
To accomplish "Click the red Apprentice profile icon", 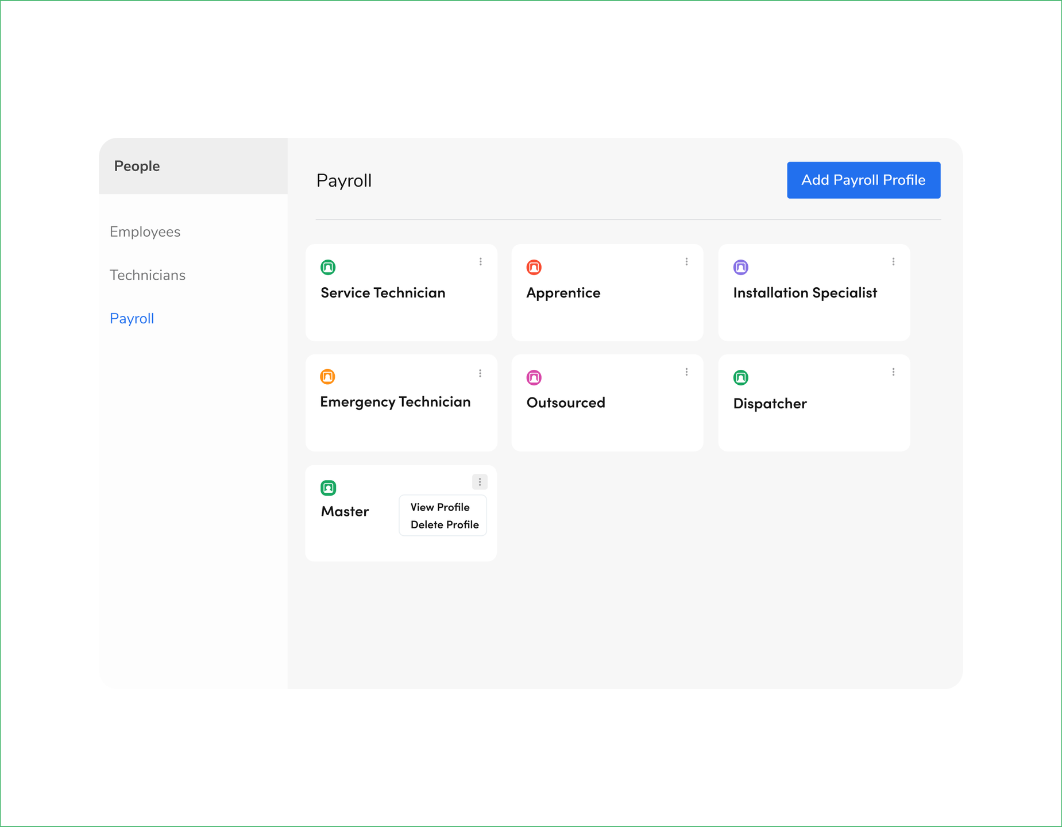I will click(x=534, y=267).
